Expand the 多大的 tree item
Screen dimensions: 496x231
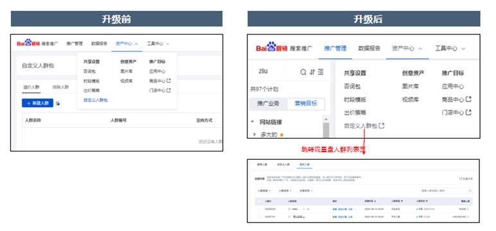(x=254, y=135)
